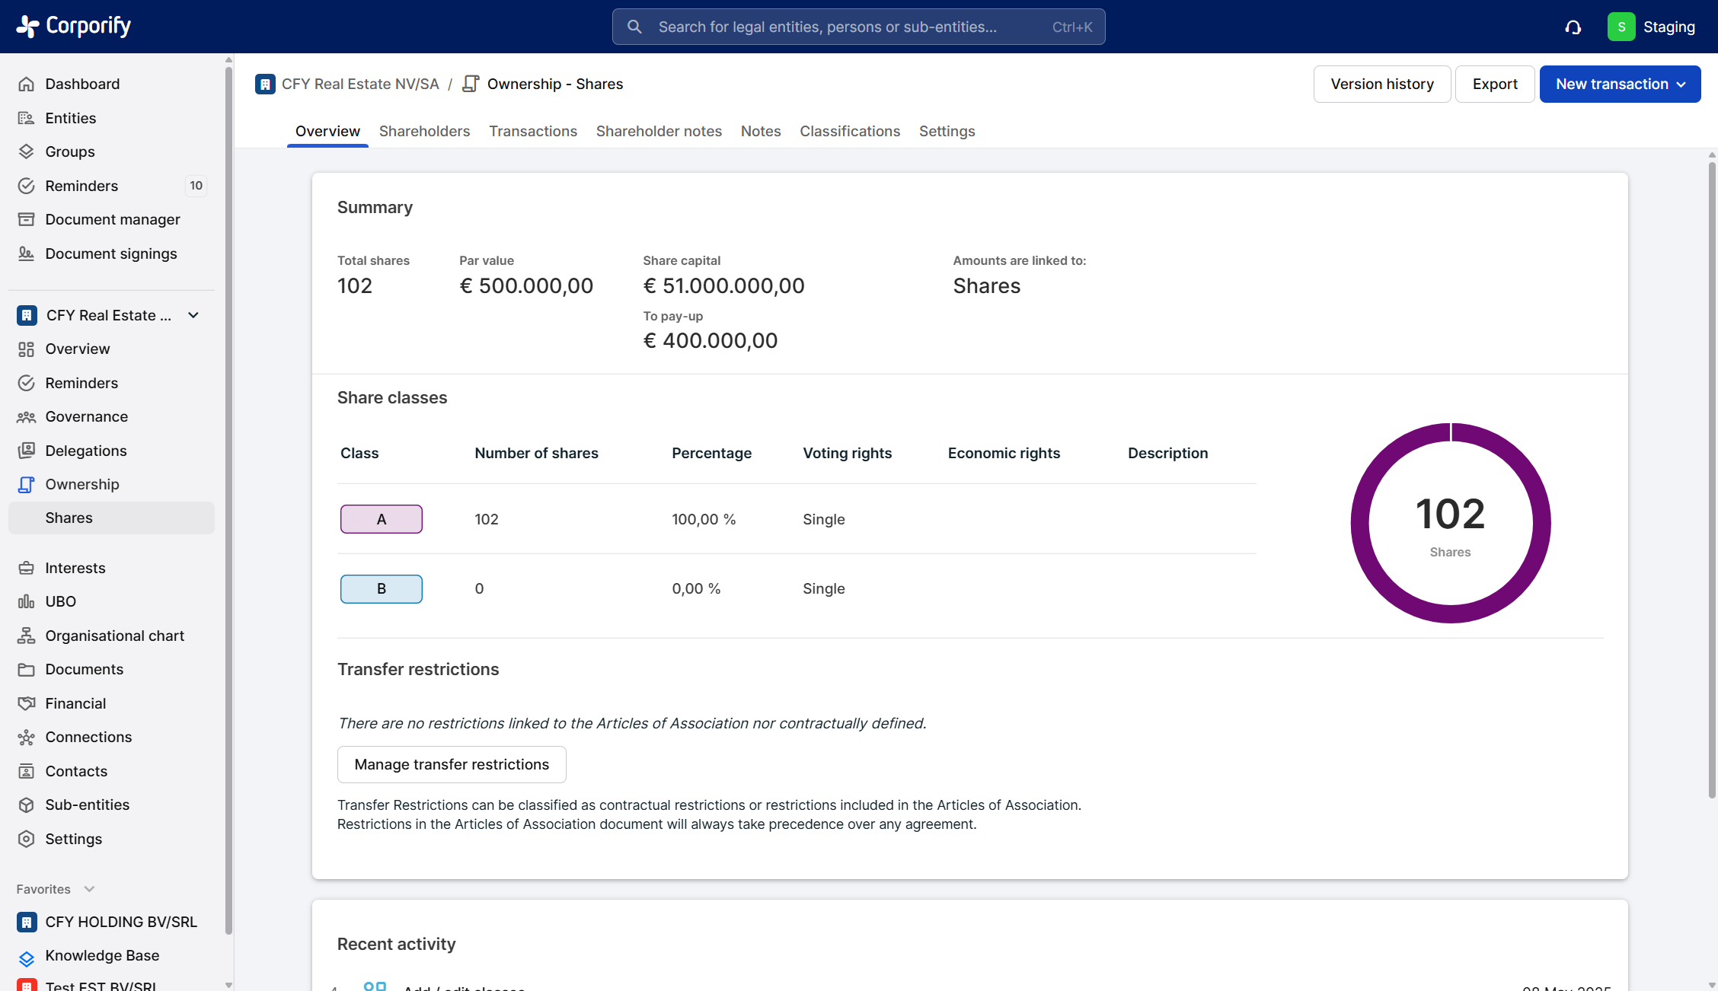Click the Governance people icon
The width and height of the screenshot is (1718, 991).
(x=26, y=416)
